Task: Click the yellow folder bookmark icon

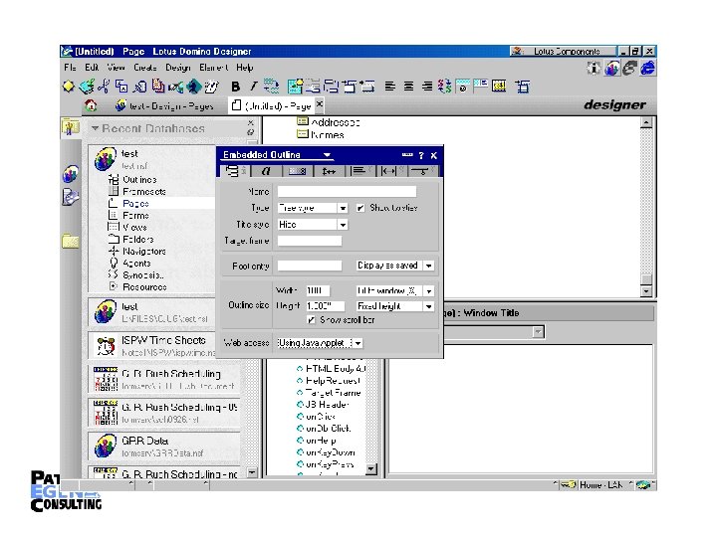Action: click(71, 241)
